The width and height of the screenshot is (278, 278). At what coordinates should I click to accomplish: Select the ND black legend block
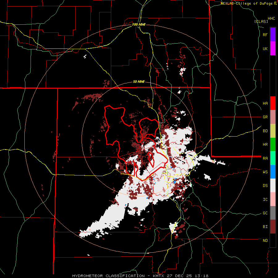point(273,240)
